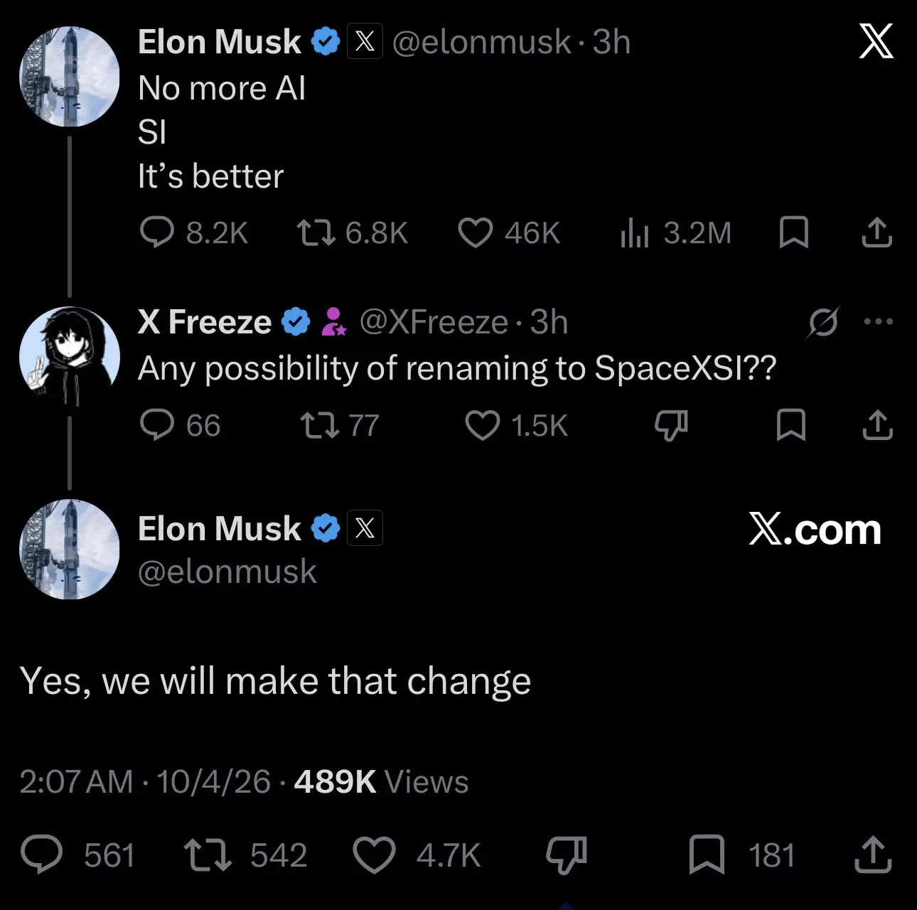Open the @elonmusk handle in main tweet
Screen dimensions: 917x910
(x=227, y=572)
